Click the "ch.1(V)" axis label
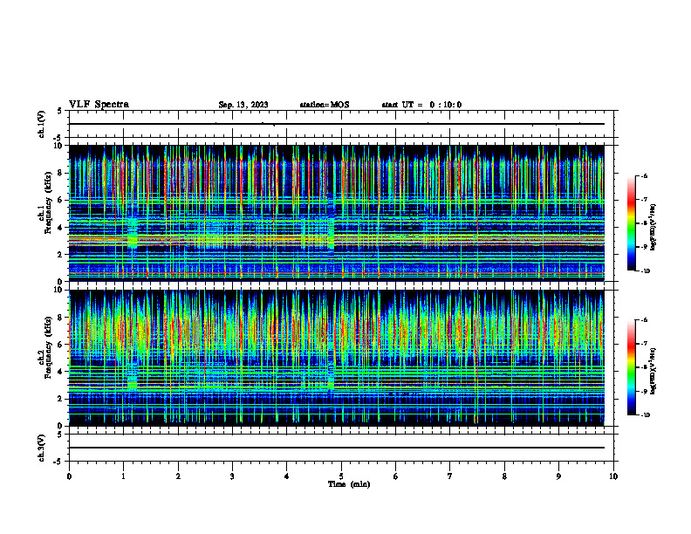 click(x=41, y=124)
